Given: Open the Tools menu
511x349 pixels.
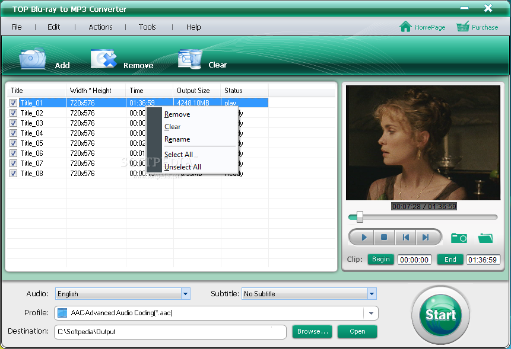Looking at the screenshot, I should tap(147, 27).
